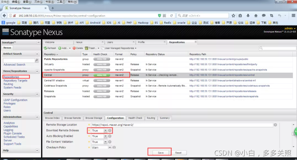Open the downloads arrow icon
This screenshot has width=297, height=160.
(x=248, y=16)
